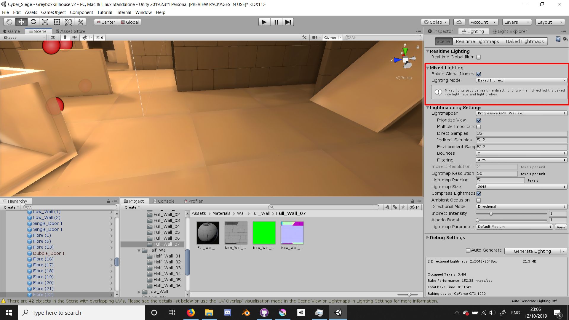The height and width of the screenshot is (320, 569).
Task: Select the Scale tool
Action: click(45, 22)
